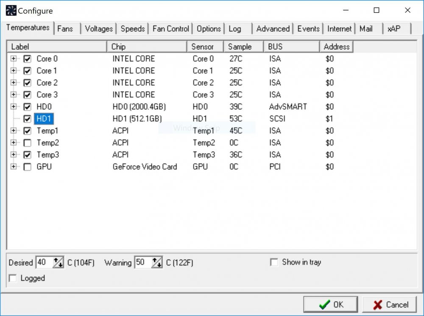424x316 pixels.
Task: Check the Show in tray option
Action: 274,262
